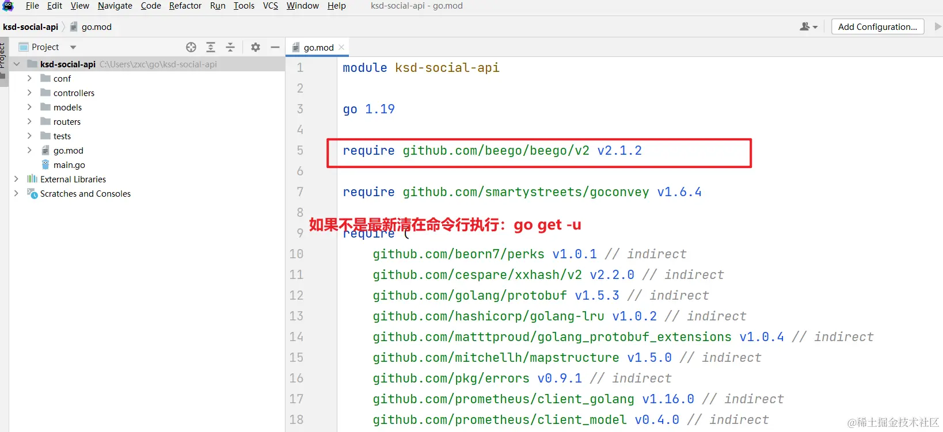Click line number 10 in gutter
This screenshot has height=432, width=943.
(x=296, y=254)
